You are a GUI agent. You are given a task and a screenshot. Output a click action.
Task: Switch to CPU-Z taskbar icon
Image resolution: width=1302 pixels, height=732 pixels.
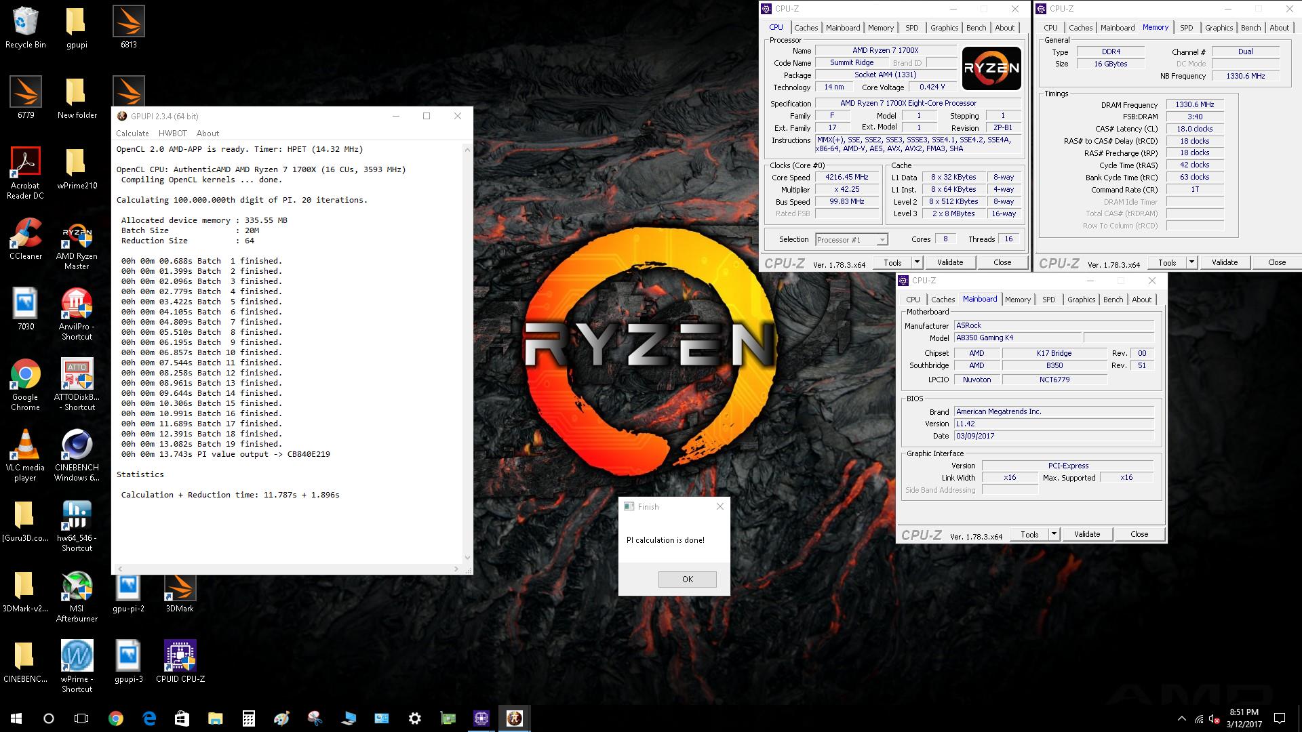coord(481,718)
